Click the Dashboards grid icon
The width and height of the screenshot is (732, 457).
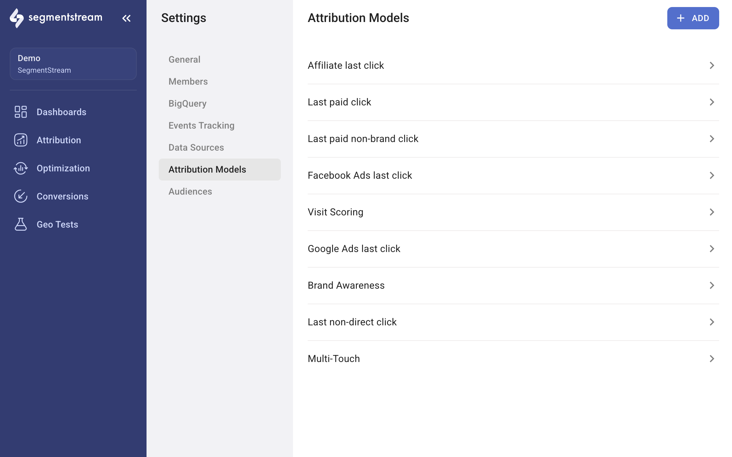point(21,112)
